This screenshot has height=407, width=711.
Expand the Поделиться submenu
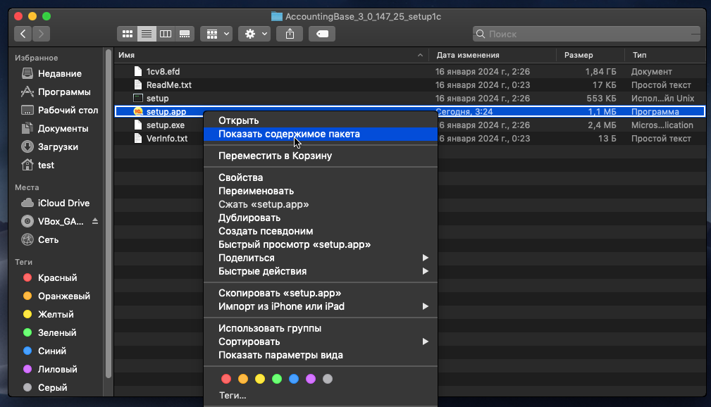pyautogui.click(x=321, y=258)
